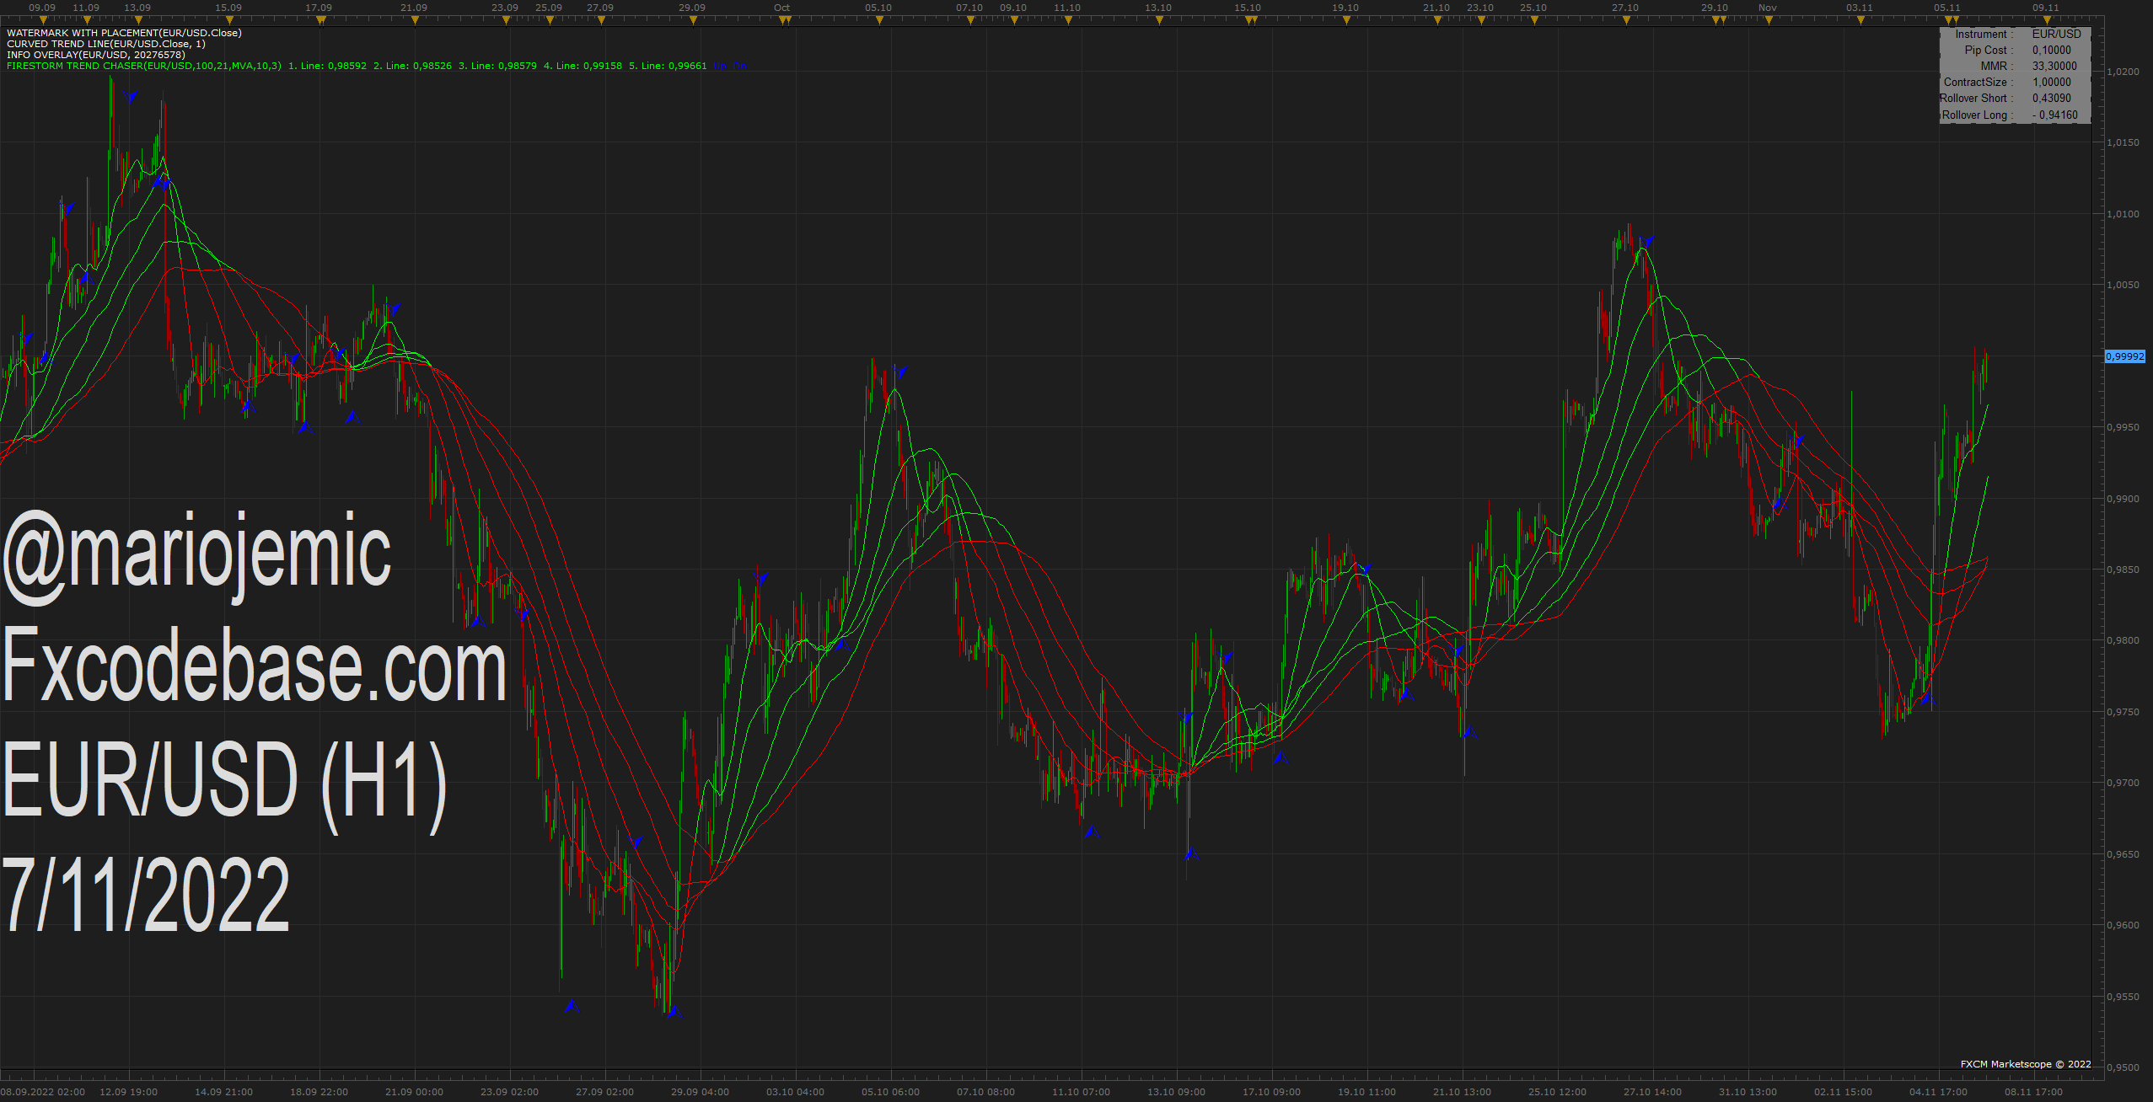Click the orange marker below Nov label
Viewport: 2153px width, 1102px height.
(1769, 20)
